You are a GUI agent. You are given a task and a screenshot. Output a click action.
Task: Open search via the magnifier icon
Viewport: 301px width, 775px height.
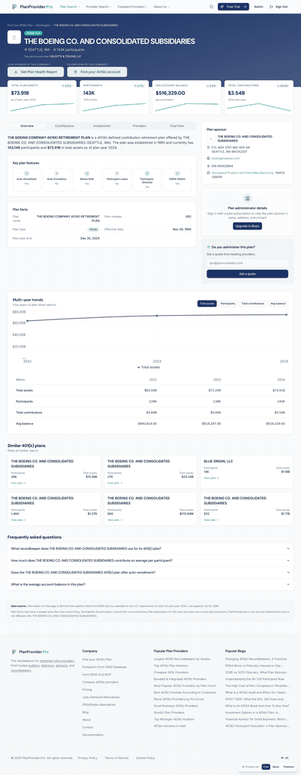coord(211,7)
